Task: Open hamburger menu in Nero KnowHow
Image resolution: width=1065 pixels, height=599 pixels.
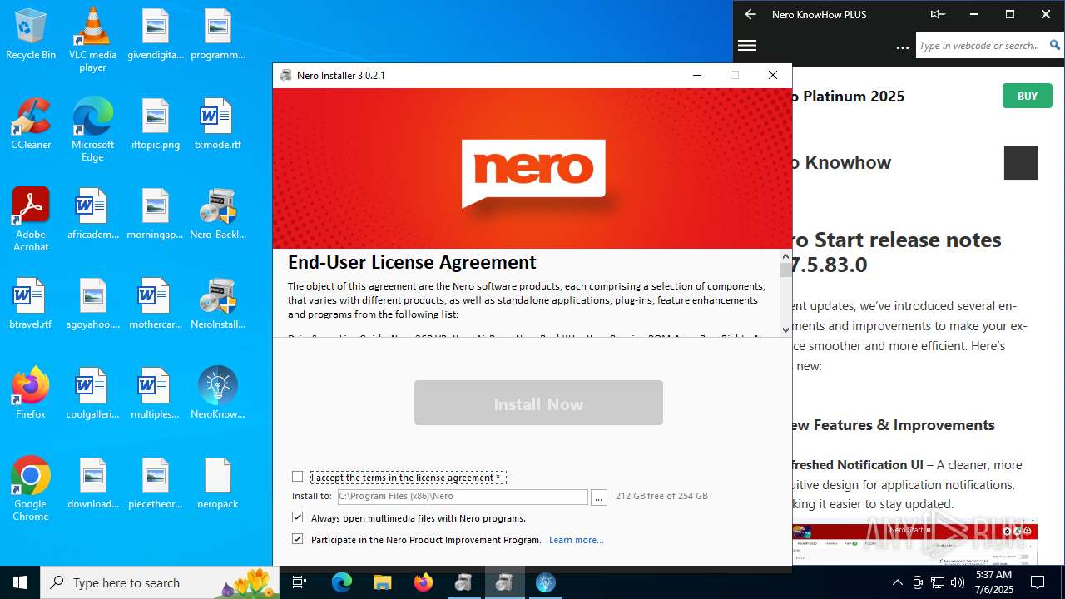Action: (x=747, y=46)
